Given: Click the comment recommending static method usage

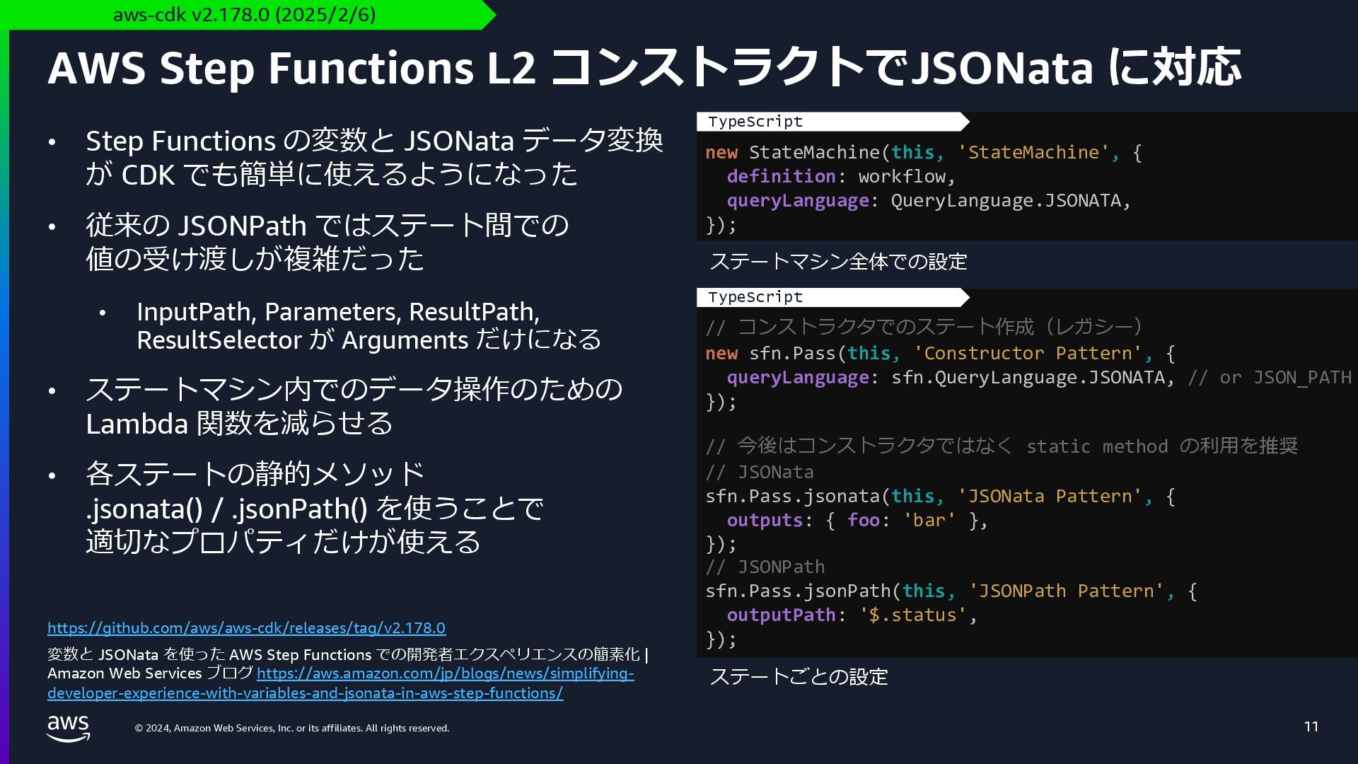Looking at the screenshot, I should click(1002, 446).
